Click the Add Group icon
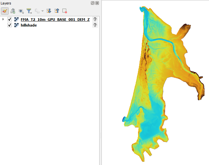This screenshot has width=209, height=165. (x=13, y=11)
